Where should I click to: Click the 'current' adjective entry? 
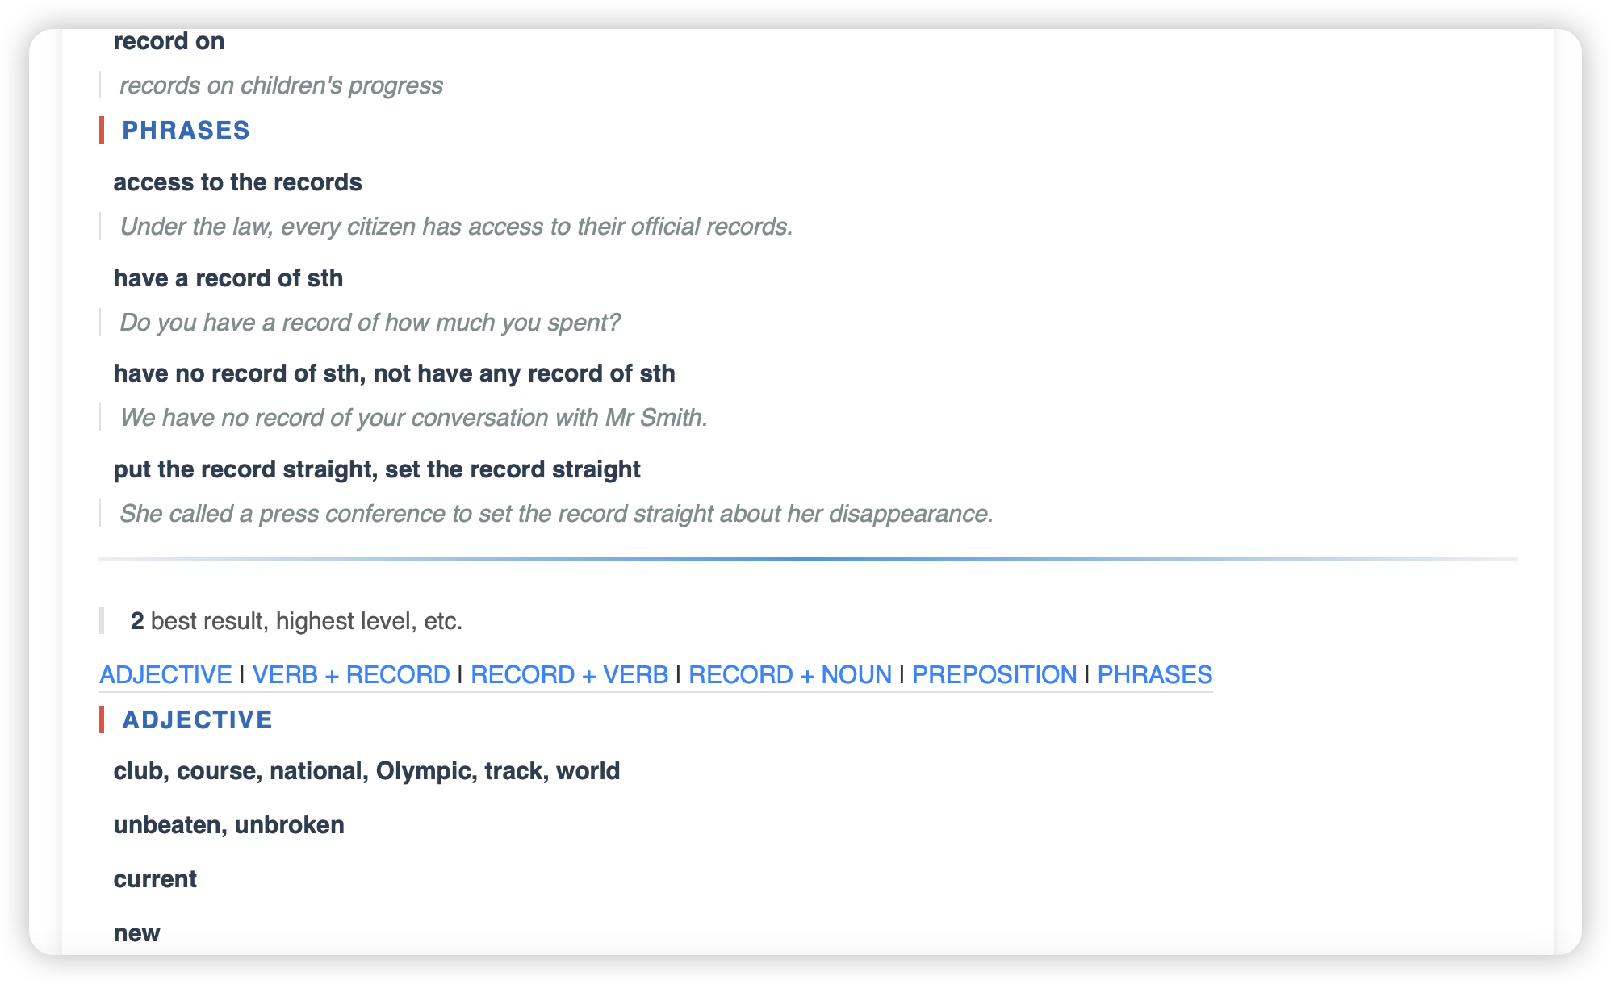coord(155,879)
